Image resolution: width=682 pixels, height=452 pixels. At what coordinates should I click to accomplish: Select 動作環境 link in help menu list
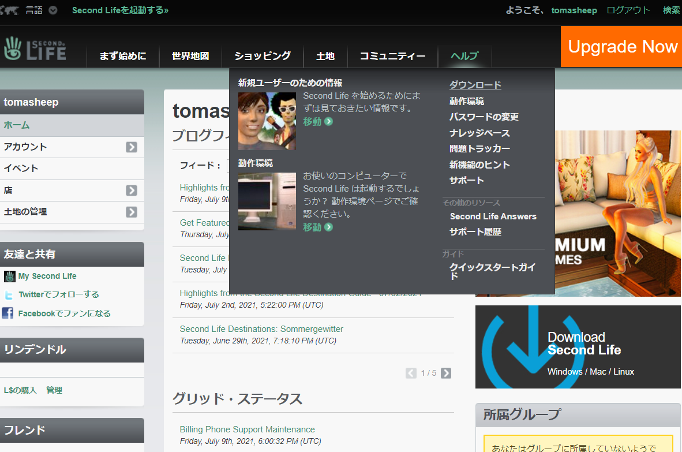[x=467, y=102]
